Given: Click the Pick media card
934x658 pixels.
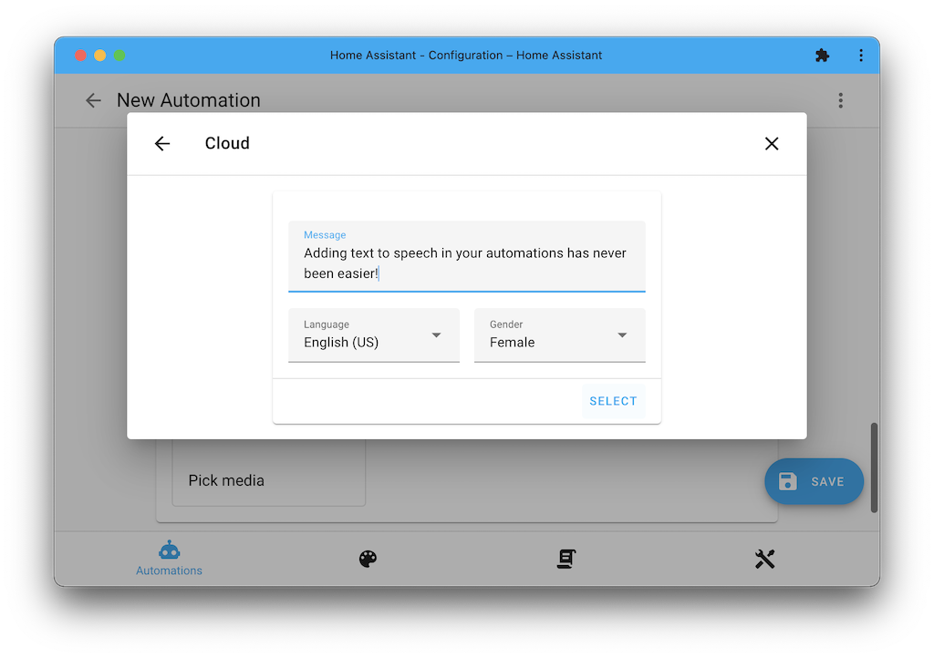Looking at the screenshot, I should [268, 478].
